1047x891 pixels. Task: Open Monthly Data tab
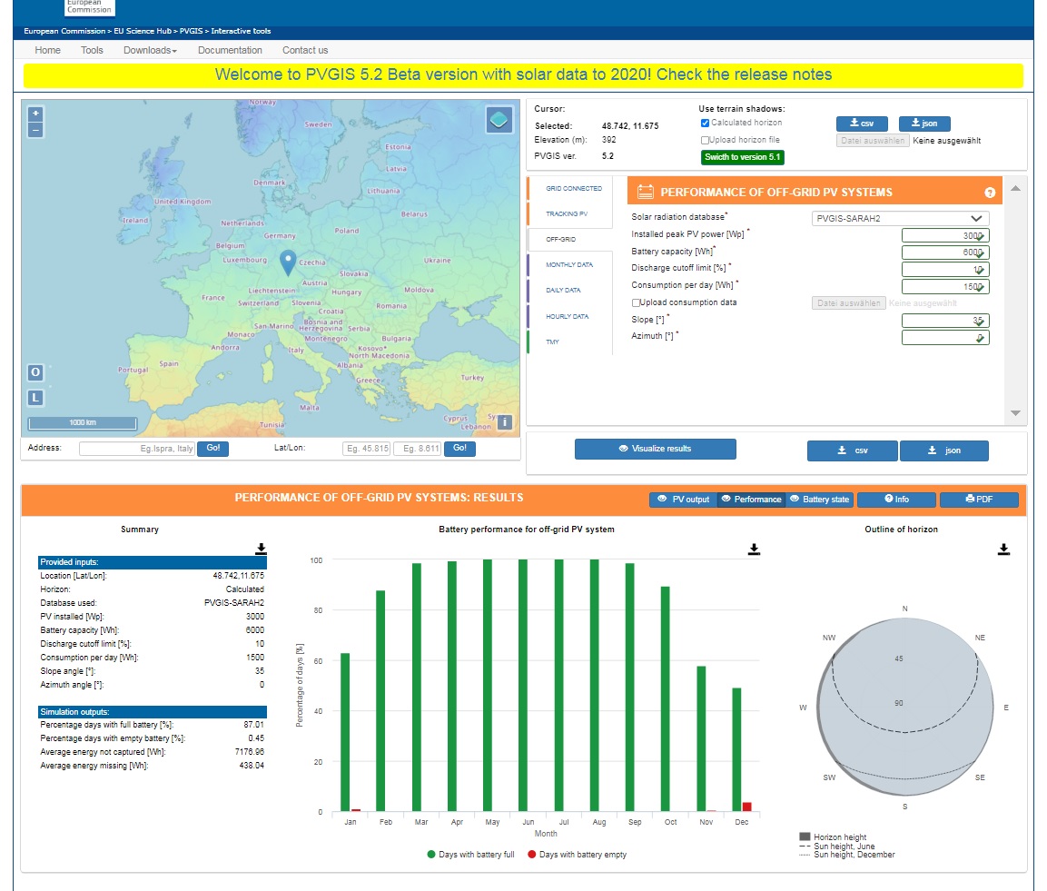tap(569, 265)
